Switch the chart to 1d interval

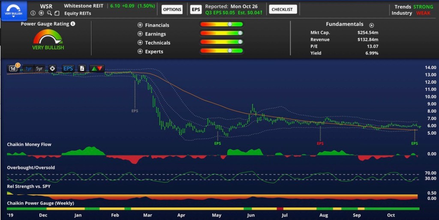click(x=13, y=68)
